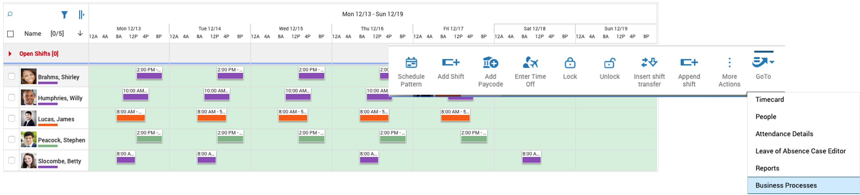Viewport: 860px width, 195px height.
Task: Click the Reports menu entry
Action: tap(767, 168)
